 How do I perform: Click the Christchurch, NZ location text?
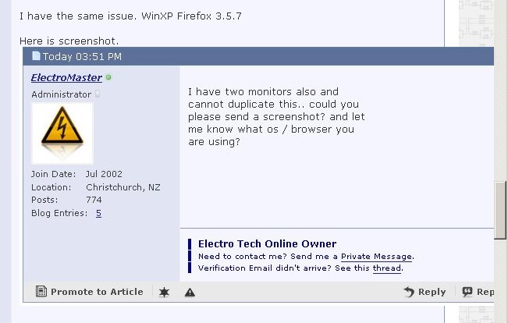[123, 187]
